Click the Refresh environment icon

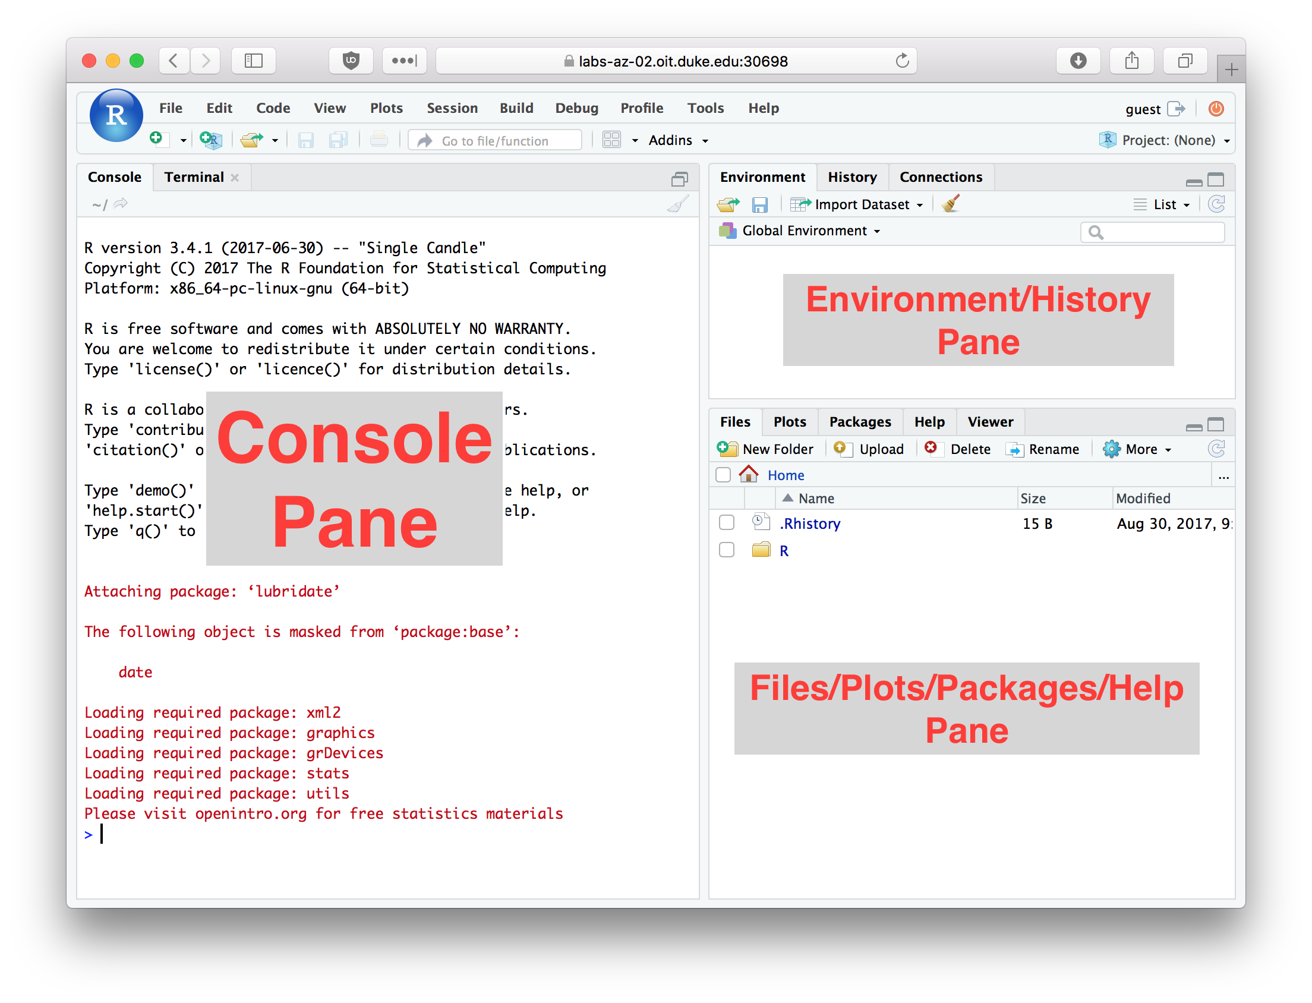click(x=1216, y=204)
